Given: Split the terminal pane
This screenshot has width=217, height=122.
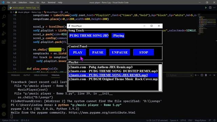Looking at the screenshot, I should pyautogui.click(x=202, y=75).
